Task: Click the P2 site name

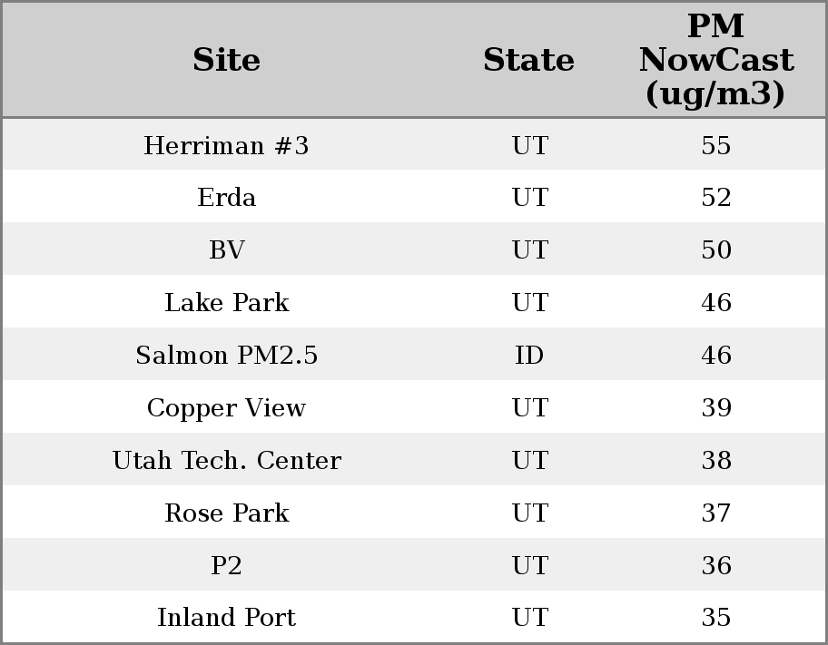Action: (x=226, y=566)
